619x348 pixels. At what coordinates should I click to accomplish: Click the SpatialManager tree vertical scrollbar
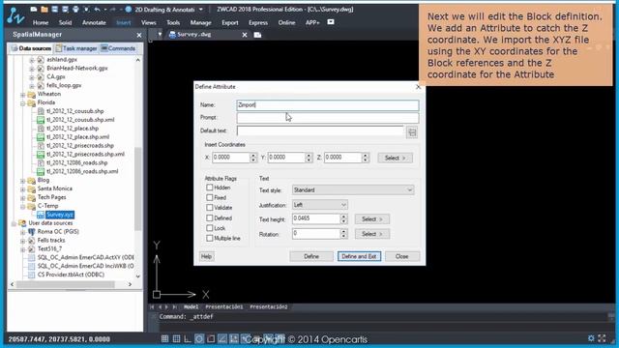[x=137, y=188]
